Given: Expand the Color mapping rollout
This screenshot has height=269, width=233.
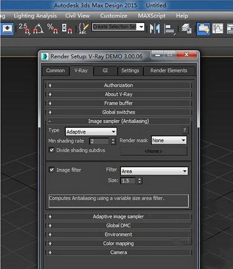Looking at the screenshot, I should 118,244.
